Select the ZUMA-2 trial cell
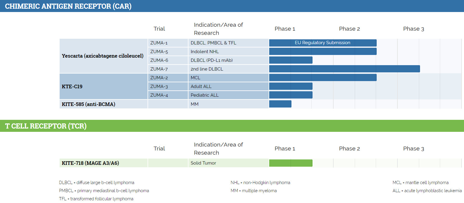Image resolution: width=464 pixels, height=203 pixels. (168, 78)
